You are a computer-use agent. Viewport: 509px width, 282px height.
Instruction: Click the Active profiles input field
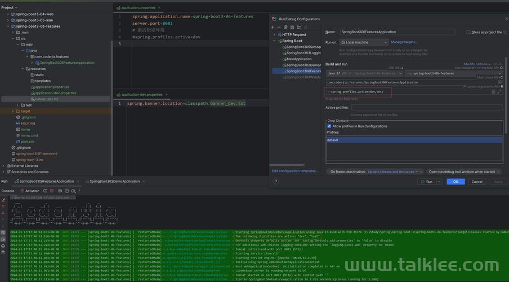coord(427,107)
